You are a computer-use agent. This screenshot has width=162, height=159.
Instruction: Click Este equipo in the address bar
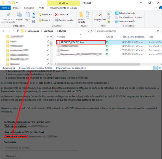[33, 31]
